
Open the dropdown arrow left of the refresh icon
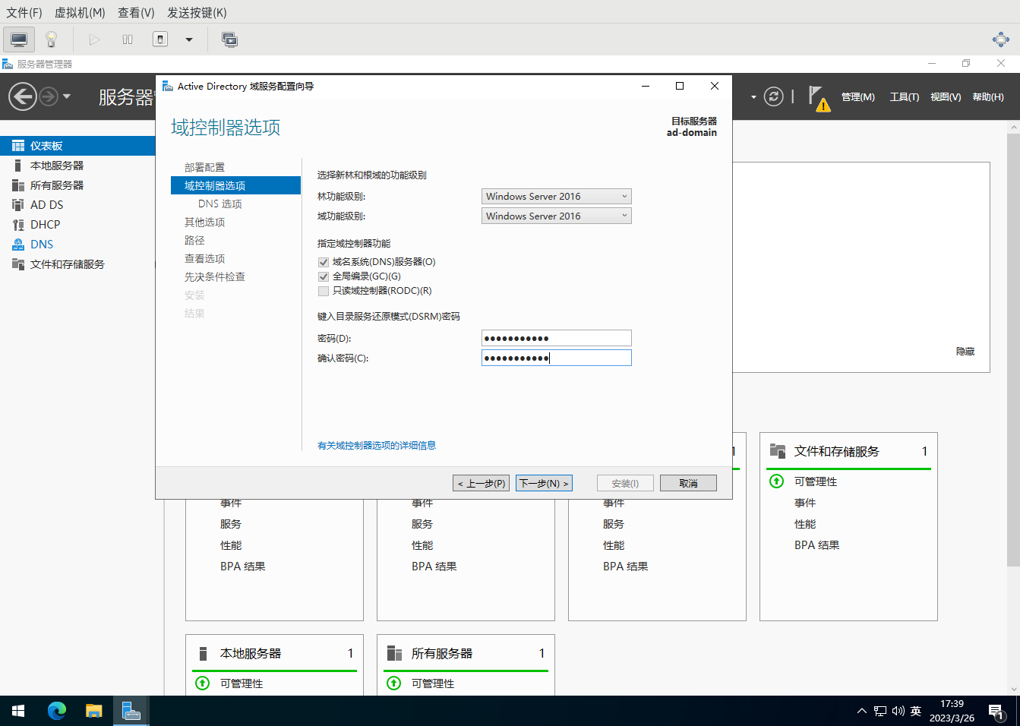tap(753, 97)
